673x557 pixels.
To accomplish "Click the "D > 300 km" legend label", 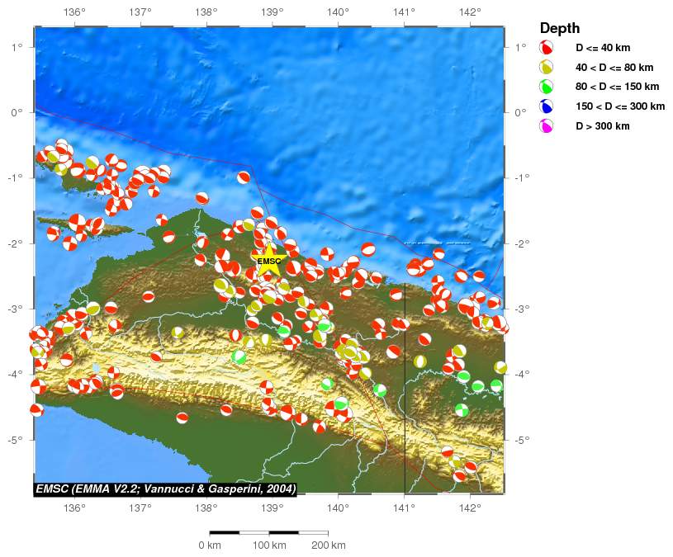I will (602, 126).
